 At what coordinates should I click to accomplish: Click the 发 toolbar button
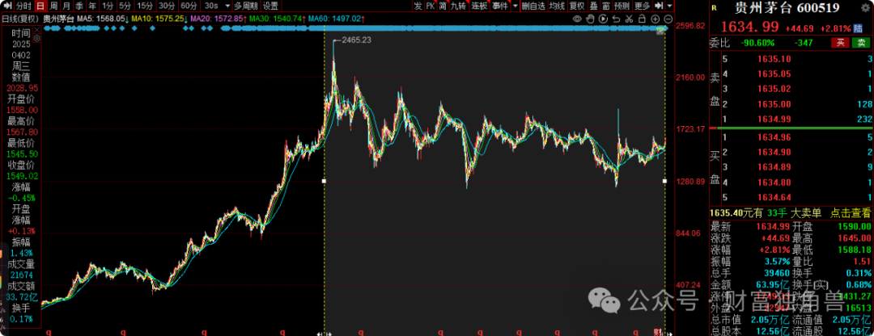[x=418, y=6]
